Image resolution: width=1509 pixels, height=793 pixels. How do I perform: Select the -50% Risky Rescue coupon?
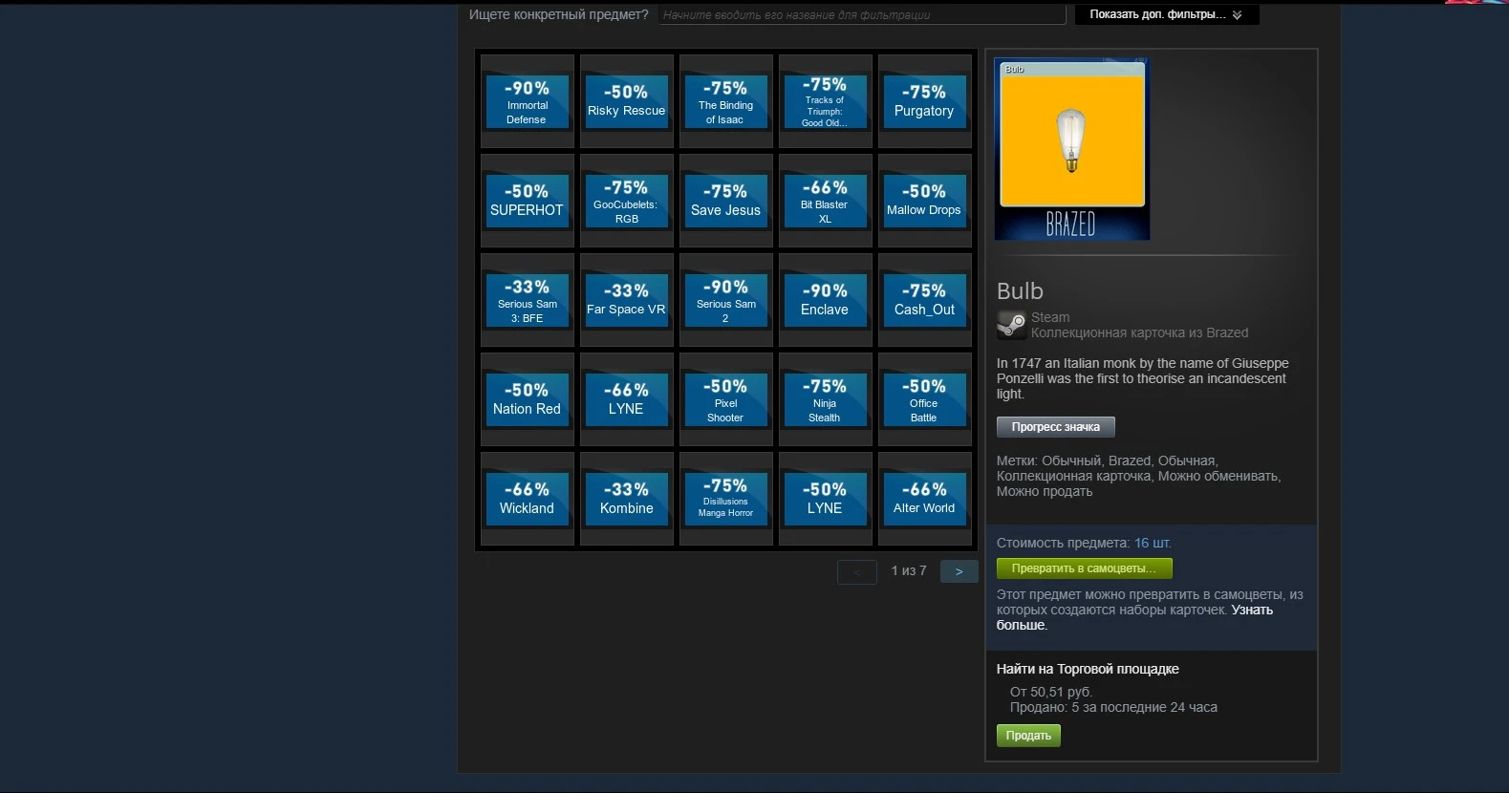coord(627,101)
